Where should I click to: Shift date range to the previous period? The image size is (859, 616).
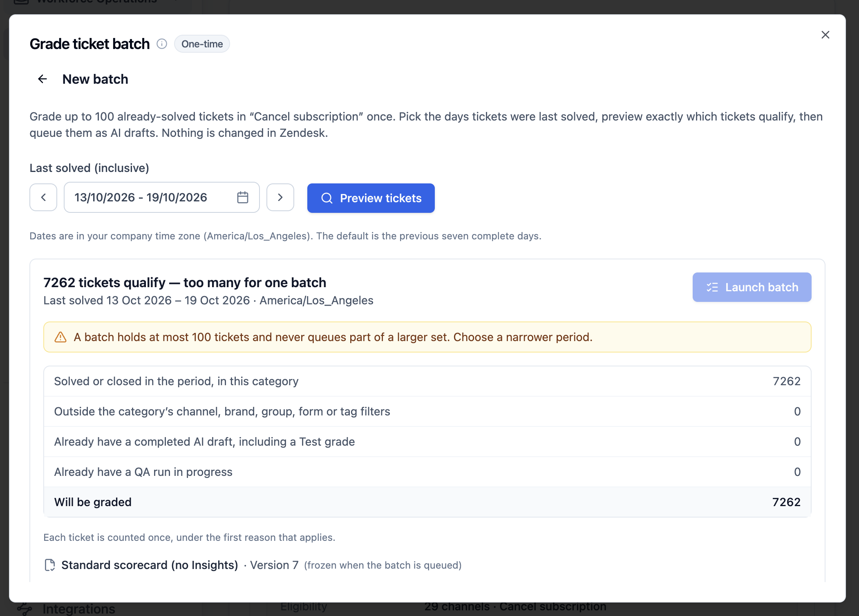pos(43,197)
